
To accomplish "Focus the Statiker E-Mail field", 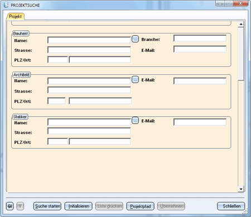I will [200, 122].
